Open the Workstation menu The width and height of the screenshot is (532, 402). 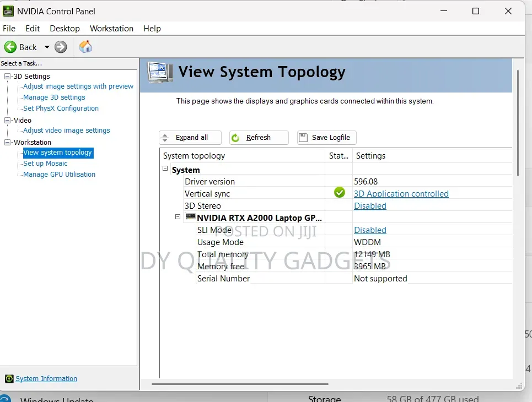point(111,29)
